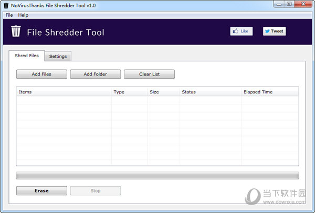315x213 pixels.
Task: Click the title bar trash can icon
Action: click(x=6, y=5)
